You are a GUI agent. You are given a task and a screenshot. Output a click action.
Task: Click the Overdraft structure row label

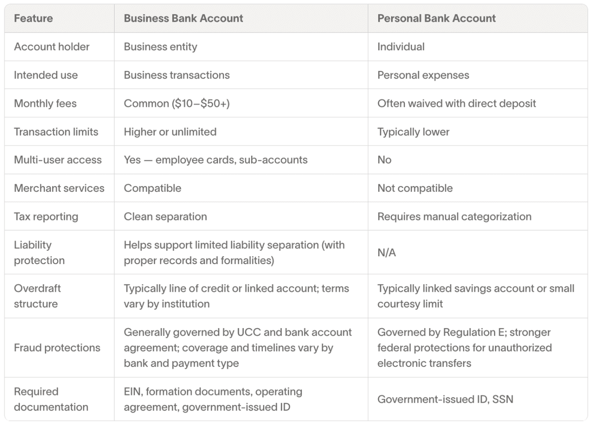[37, 296]
